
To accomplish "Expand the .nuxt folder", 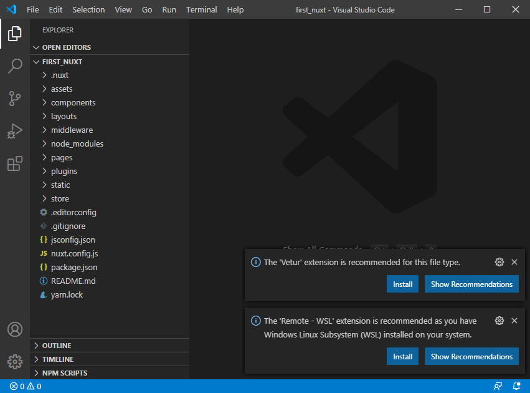I will (x=44, y=75).
